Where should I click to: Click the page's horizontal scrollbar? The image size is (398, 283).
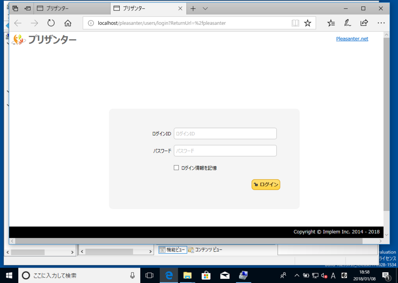tap(189, 241)
